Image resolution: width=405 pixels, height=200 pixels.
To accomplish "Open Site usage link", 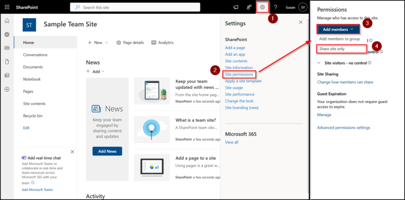I will tap(234, 88).
